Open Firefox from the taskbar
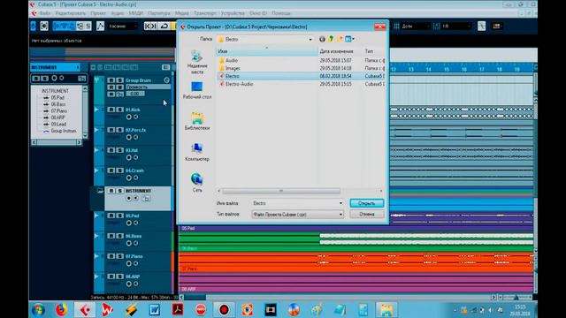The height and width of the screenshot is (318, 566). click(x=61, y=309)
